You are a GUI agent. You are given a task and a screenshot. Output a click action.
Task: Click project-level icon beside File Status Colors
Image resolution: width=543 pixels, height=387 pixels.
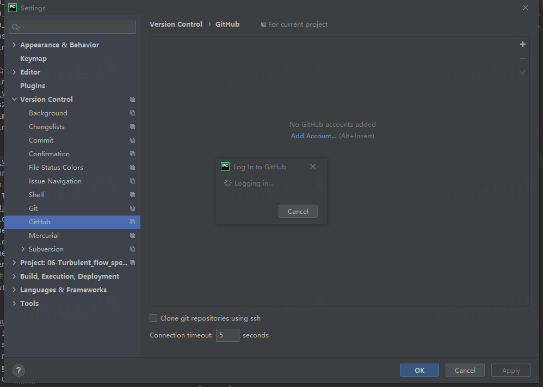pos(132,167)
